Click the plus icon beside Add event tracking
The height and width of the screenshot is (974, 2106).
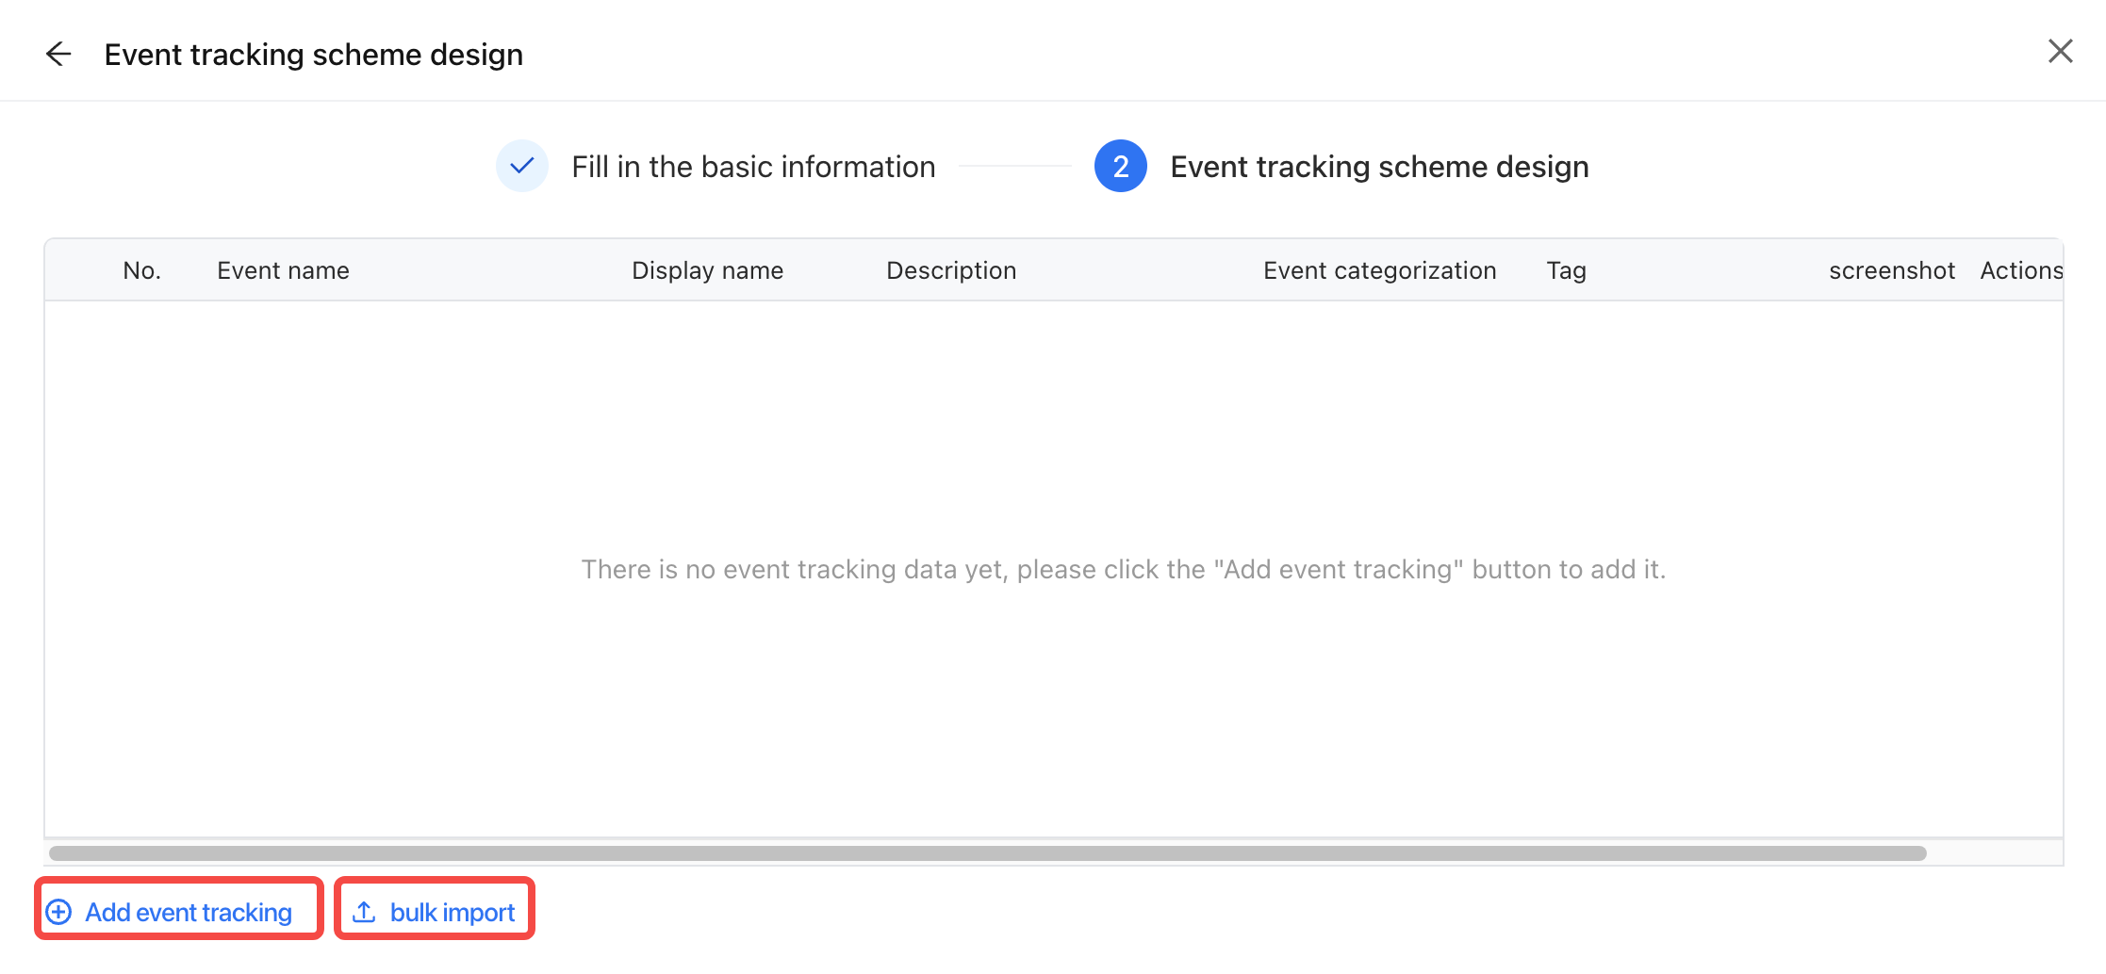tap(58, 912)
